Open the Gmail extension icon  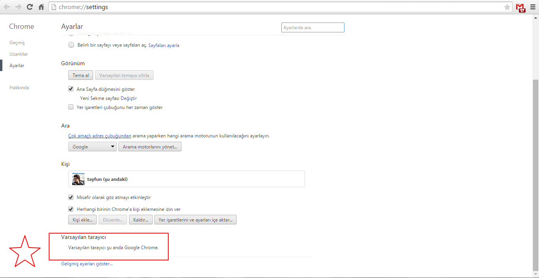(x=520, y=8)
